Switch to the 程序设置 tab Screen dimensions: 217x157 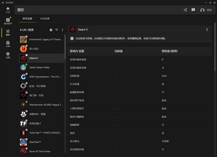point(27,19)
